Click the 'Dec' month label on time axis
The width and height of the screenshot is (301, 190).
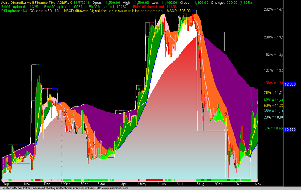coord(47,184)
